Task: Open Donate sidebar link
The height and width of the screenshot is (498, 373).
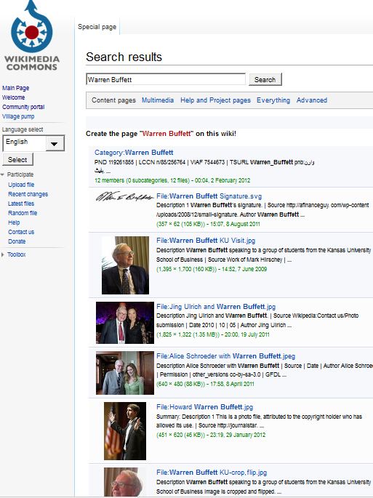Action: (x=17, y=241)
